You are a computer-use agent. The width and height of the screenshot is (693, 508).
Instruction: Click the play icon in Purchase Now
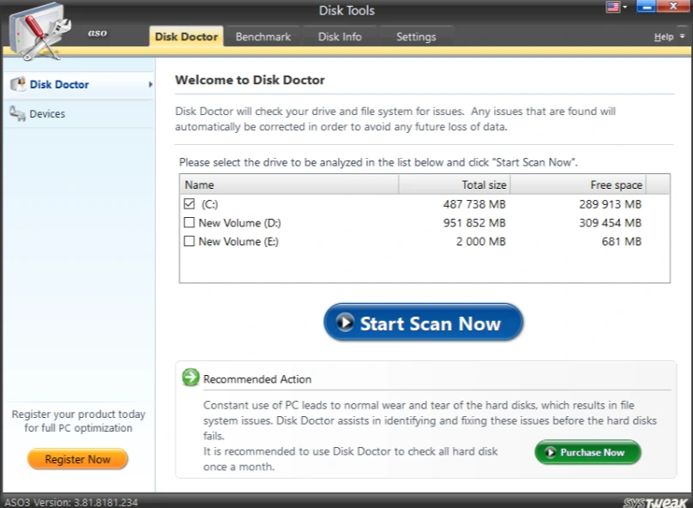(x=551, y=452)
